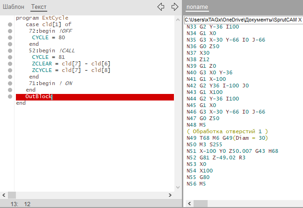303x208 pixels.
Task: Toggle breakpoint dot on ZCLEAR line
Action: click(10, 64)
